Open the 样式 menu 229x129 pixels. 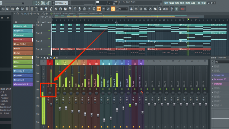pos(182,3)
